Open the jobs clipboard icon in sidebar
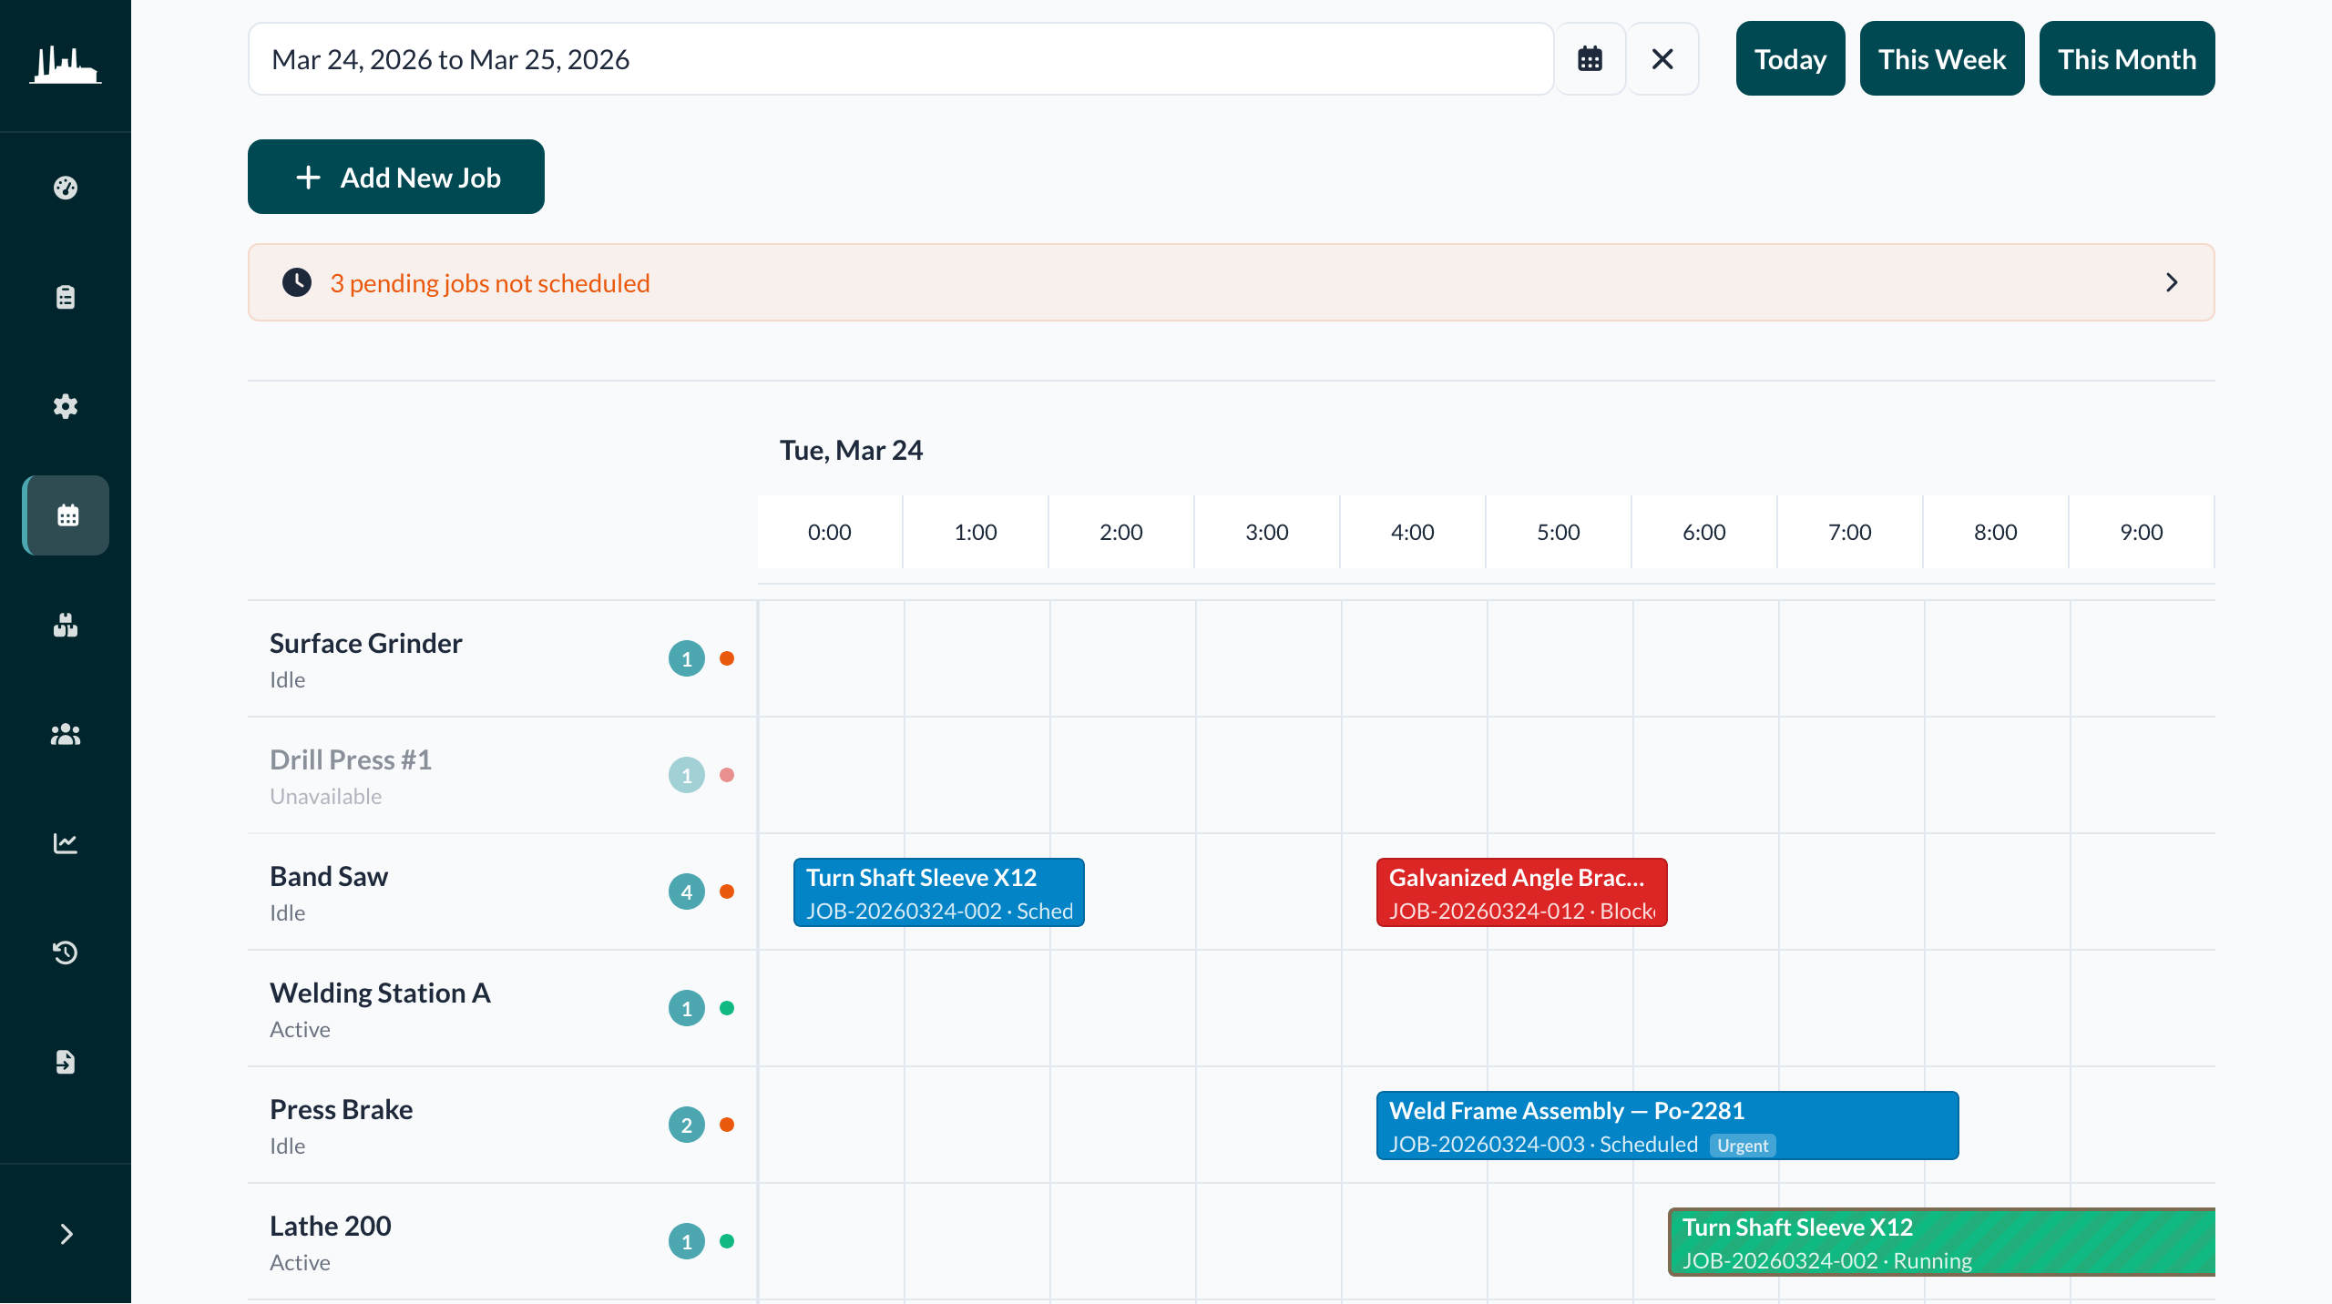Image resolution: width=2332 pixels, height=1304 pixels. click(65, 297)
